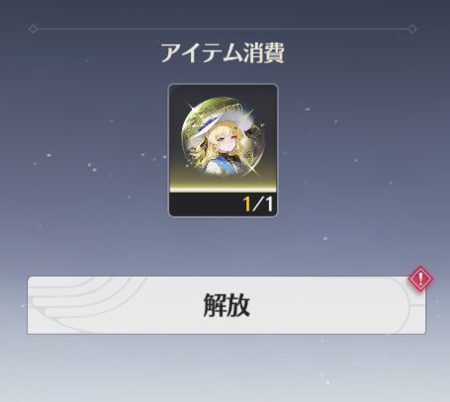
Task: Click the horizontal divider line at top
Action: coord(223,29)
